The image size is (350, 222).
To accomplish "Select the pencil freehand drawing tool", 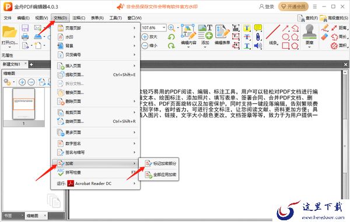I will [x=325, y=28].
